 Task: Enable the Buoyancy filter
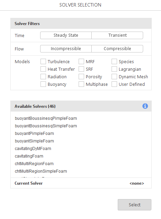coord(43,84)
